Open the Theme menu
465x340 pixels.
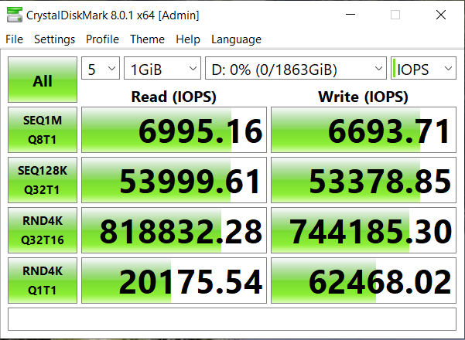147,39
